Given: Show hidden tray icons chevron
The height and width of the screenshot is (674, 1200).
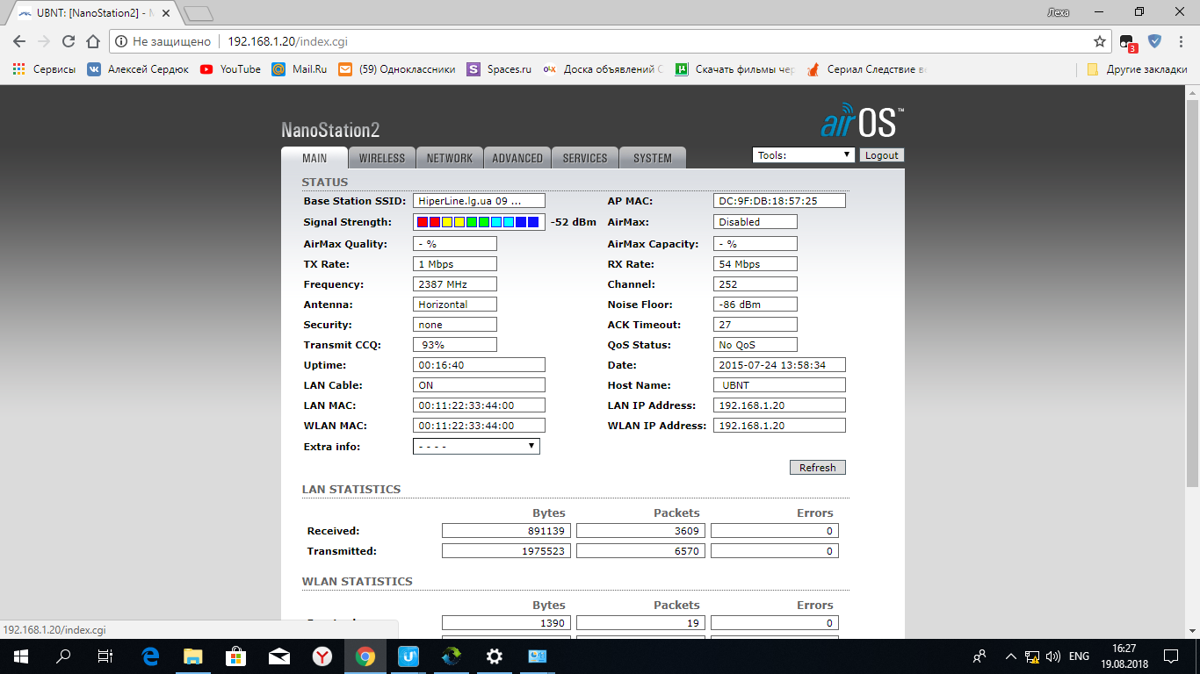Looking at the screenshot, I should pyautogui.click(x=1010, y=656).
